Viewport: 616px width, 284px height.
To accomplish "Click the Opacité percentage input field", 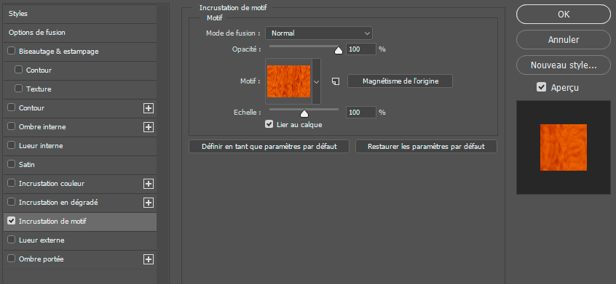I will tap(360, 49).
